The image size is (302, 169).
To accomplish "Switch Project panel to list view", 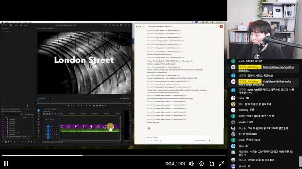I will pyautogui.click(x=6, y=142).
